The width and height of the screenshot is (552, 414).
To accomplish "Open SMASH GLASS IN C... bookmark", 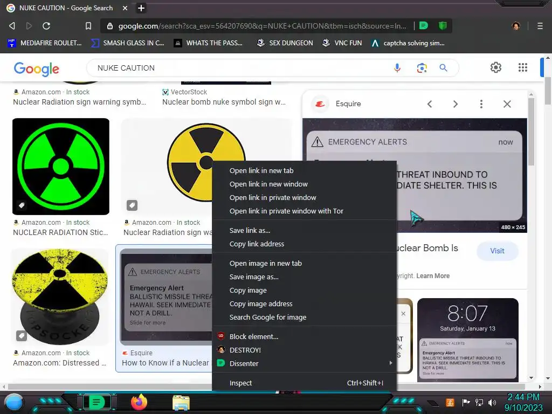I will tap(127, 43).
